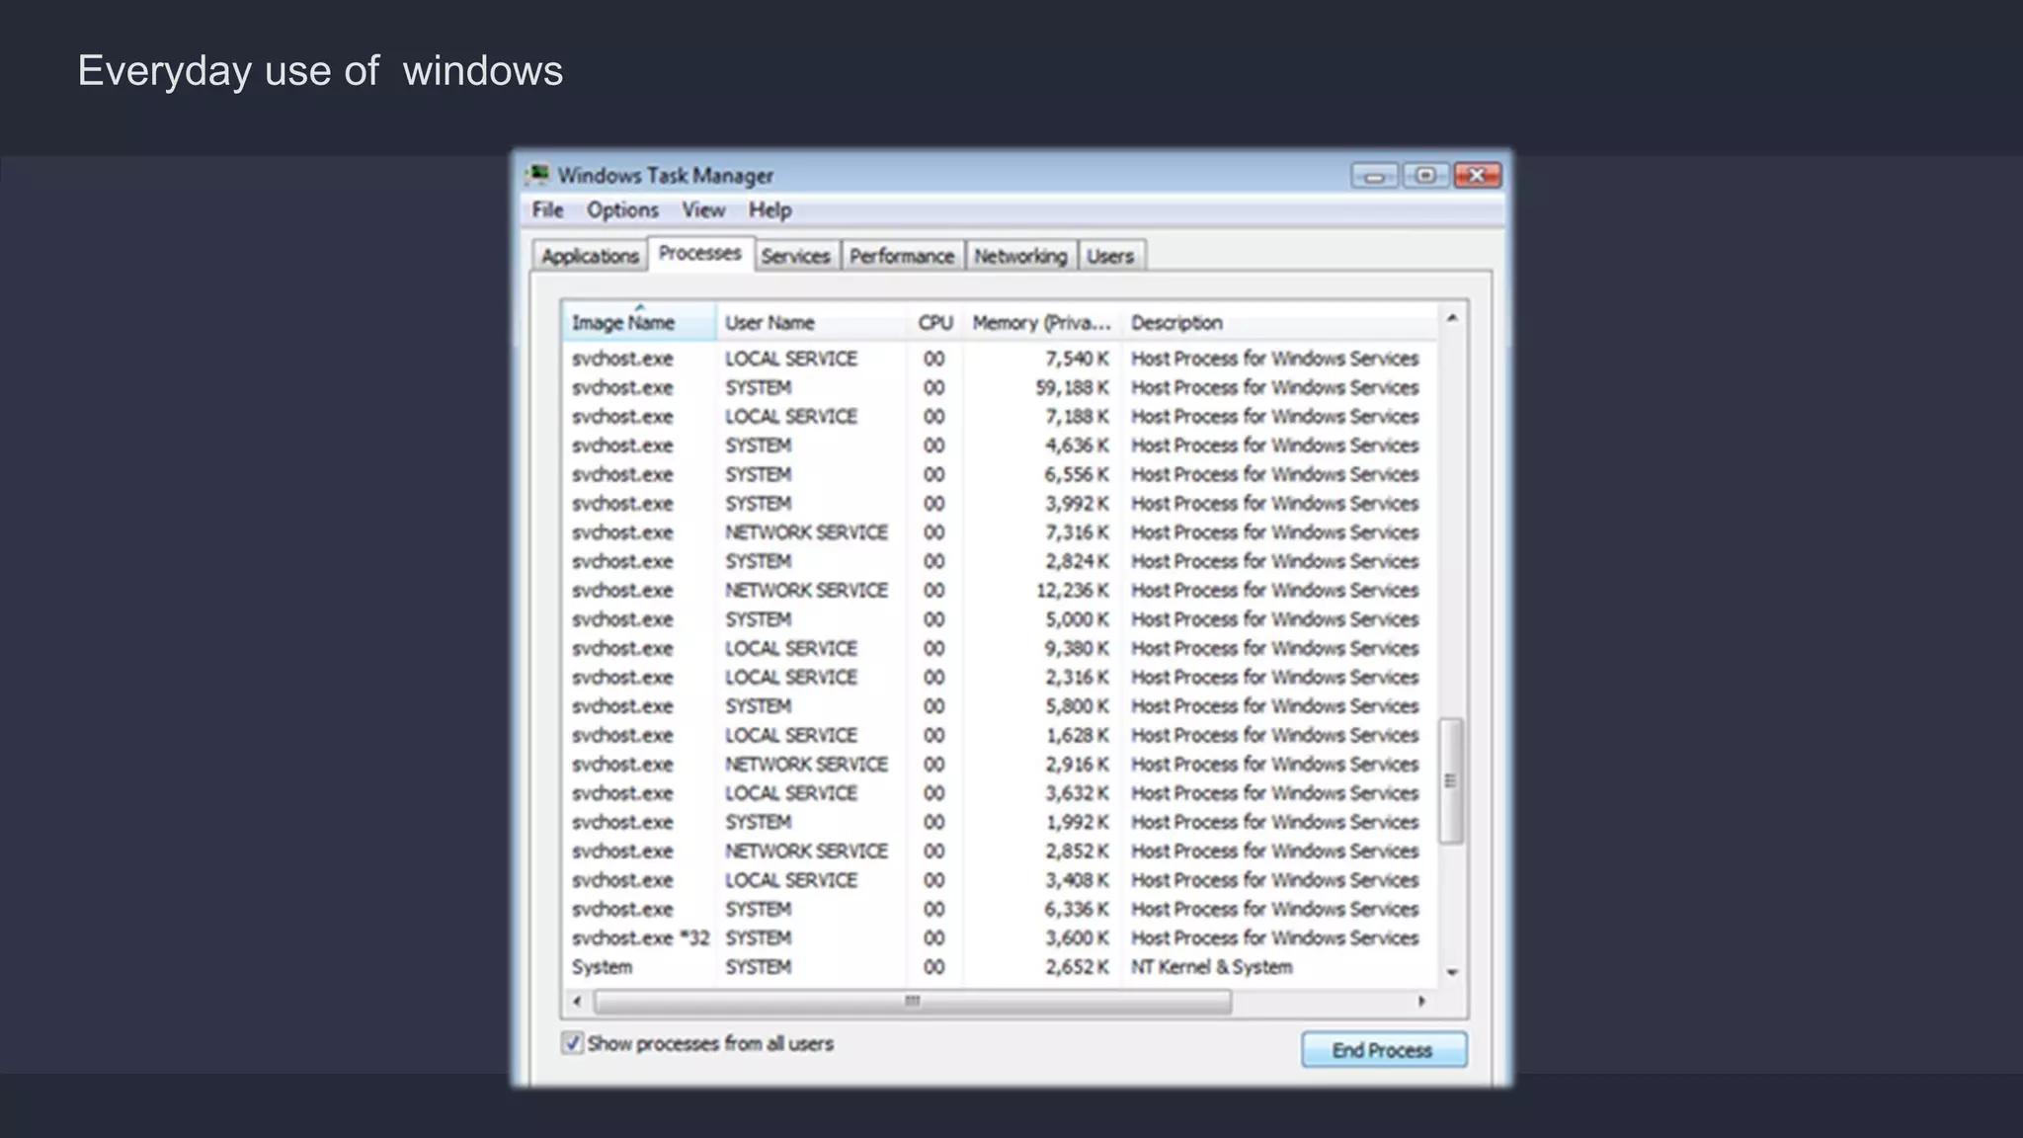Select the svchost.exe row with 9,380 K
Screen dimensions: 2023x1138
1000,648
